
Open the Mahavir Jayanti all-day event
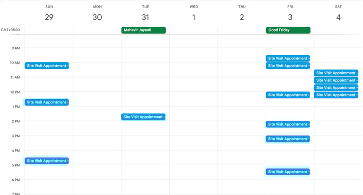(x=143, y=30)
